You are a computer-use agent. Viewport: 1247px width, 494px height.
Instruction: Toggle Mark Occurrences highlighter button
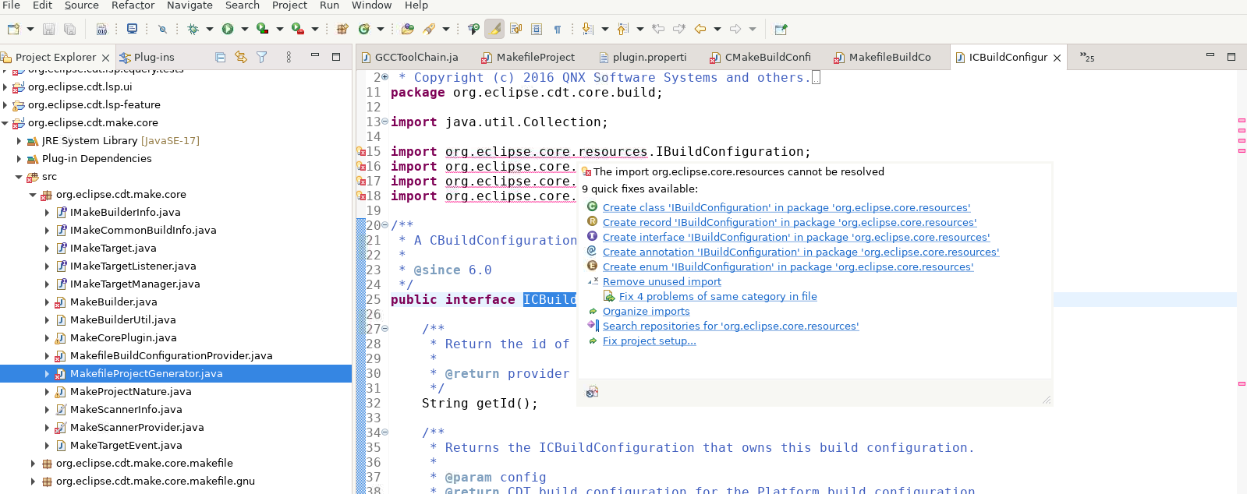coord(494,30)
